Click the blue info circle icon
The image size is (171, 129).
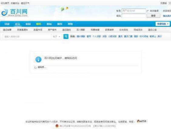[x=39, y=59]
